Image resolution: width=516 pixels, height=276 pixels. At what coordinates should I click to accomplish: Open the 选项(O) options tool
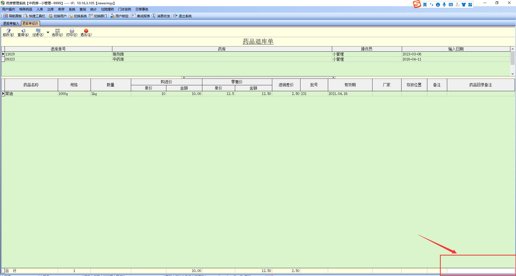coord(57,33)
